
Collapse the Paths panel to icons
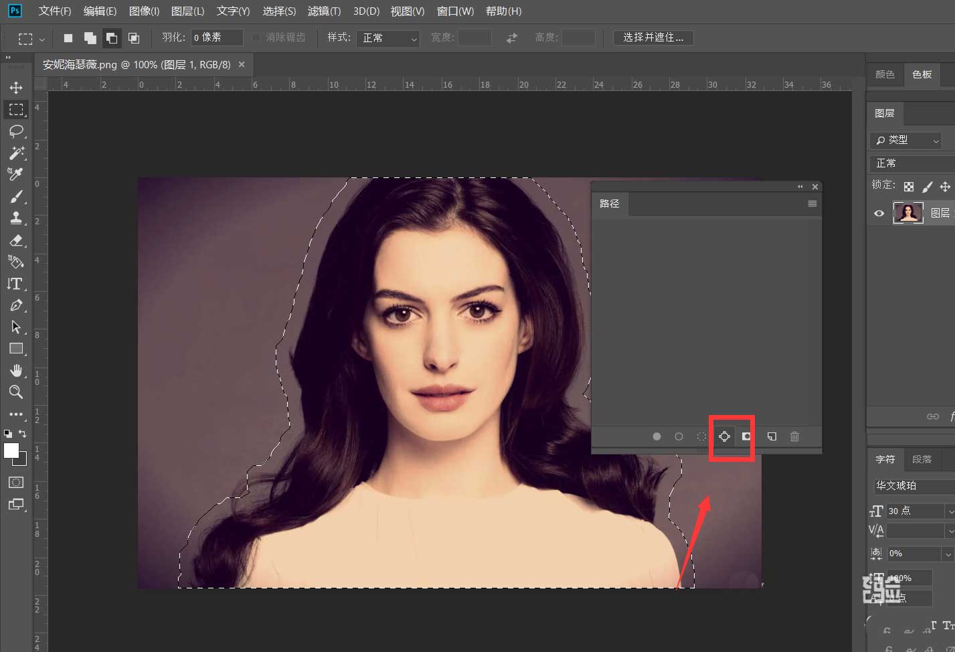[800, 187]
